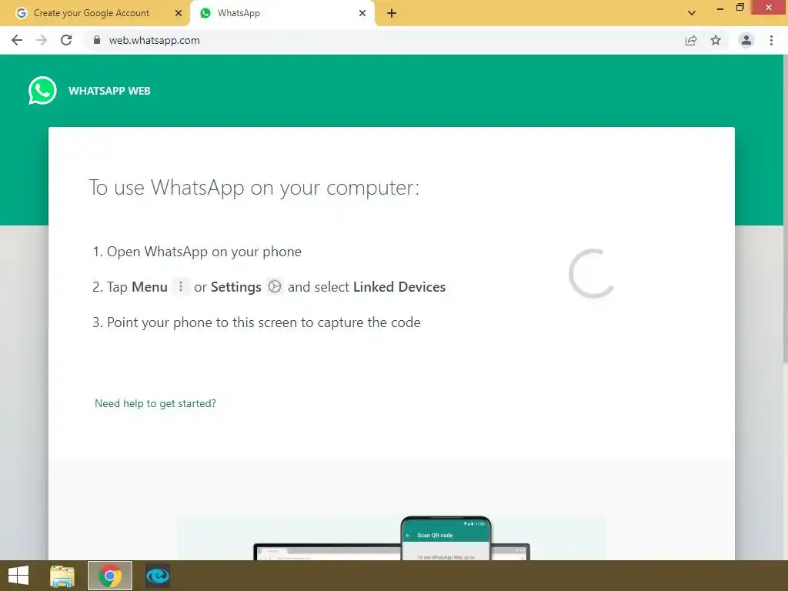
Task: Go back using browser back arrow
Action: click(17, 40)
